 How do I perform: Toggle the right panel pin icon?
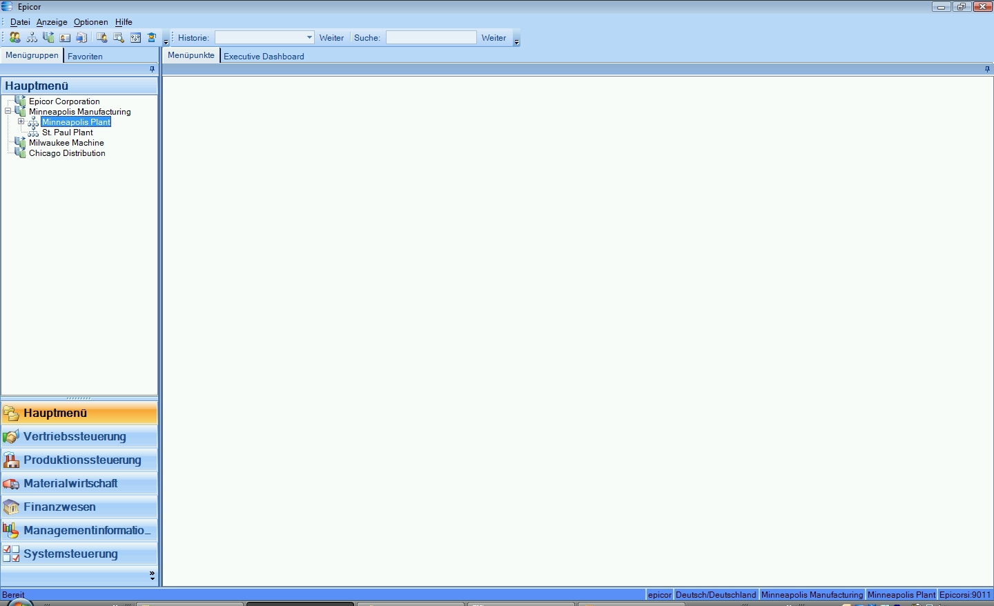[x=987, y=69]
